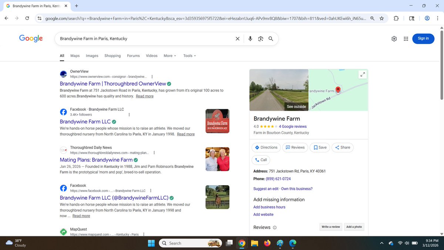
Task: Get Directions to Brandywine Farm
Action: (266, 147)
